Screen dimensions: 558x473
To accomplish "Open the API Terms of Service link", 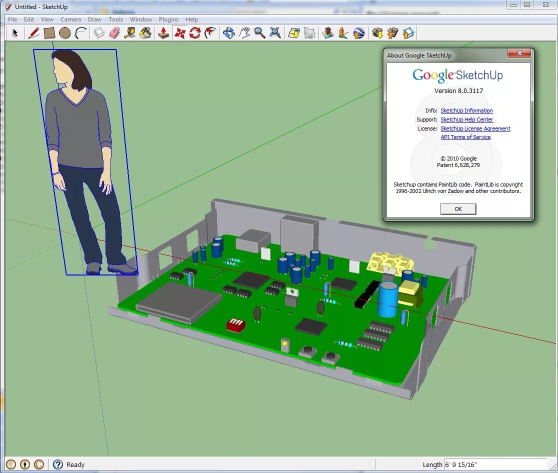I will click(465, 137).
